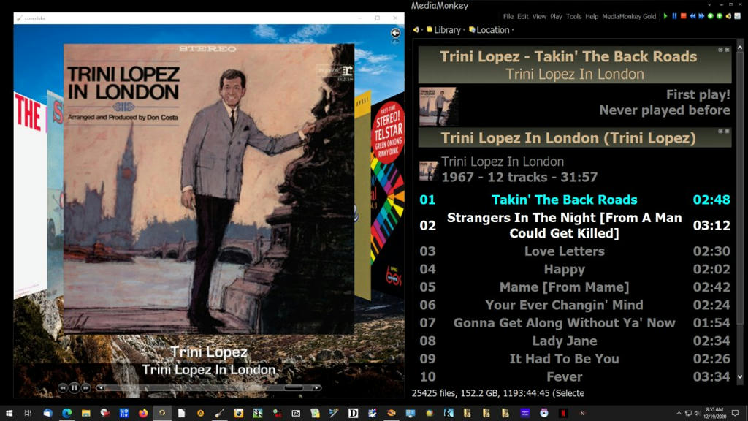Open Firefox from the taskbar
This screenshot has width=748, height=421.
point(143,413)
